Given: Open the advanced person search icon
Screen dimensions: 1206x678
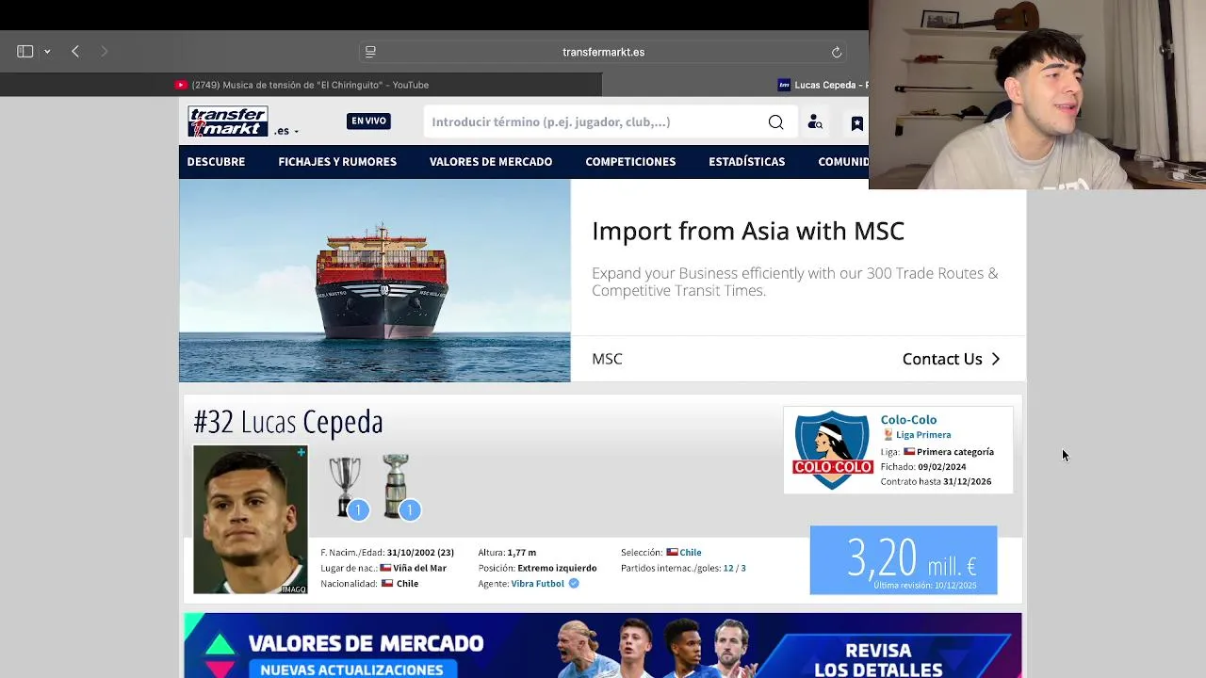Looking at the screenshot, I should [x=815, y=122].
